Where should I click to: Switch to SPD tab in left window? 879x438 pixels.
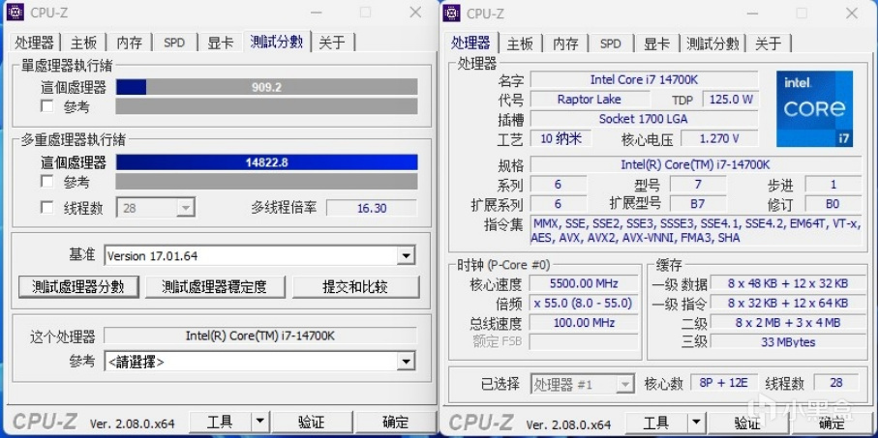174,43
